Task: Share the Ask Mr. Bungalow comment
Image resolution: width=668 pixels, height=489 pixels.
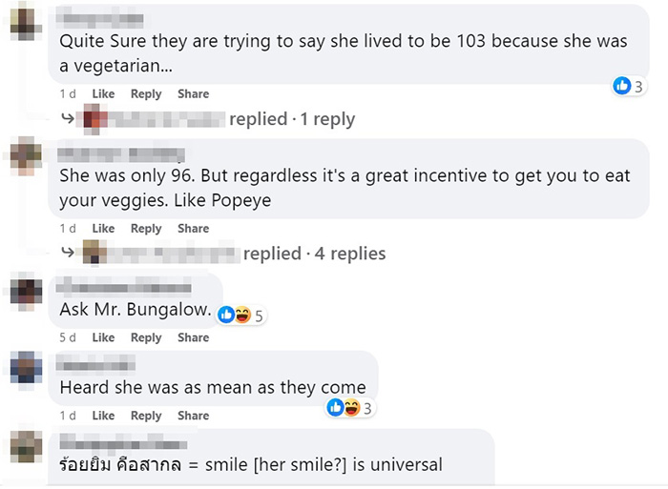Action: (193, 337)
